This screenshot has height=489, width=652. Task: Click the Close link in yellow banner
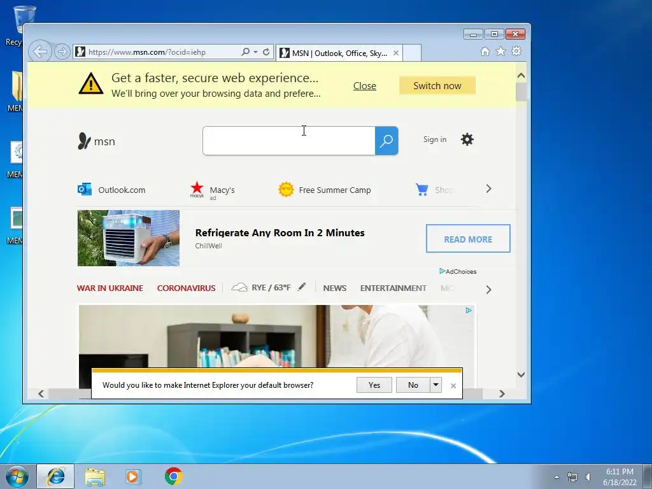click(365, 86)
